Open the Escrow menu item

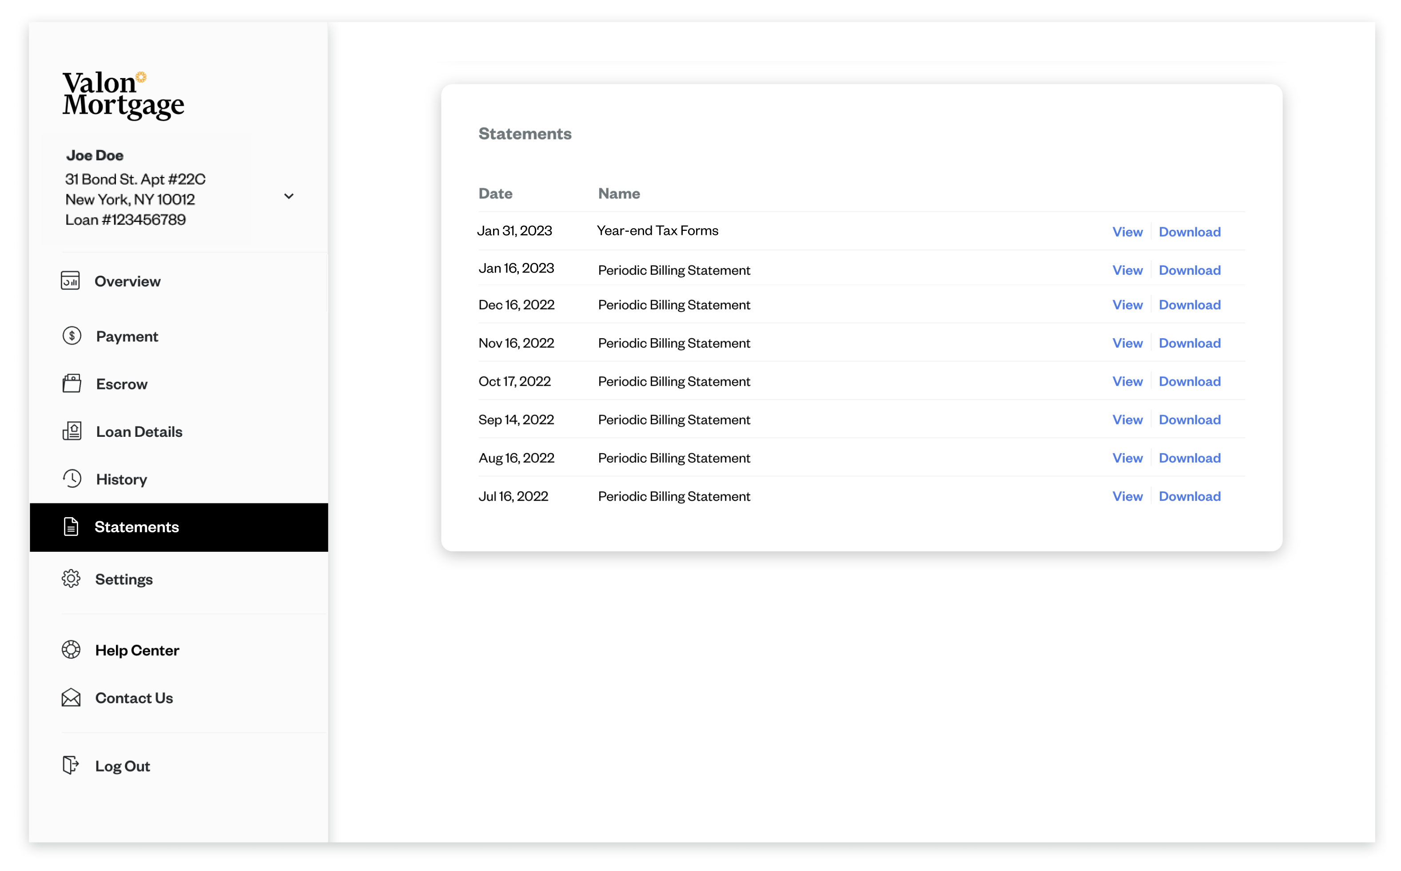click(x=122, y=384)
